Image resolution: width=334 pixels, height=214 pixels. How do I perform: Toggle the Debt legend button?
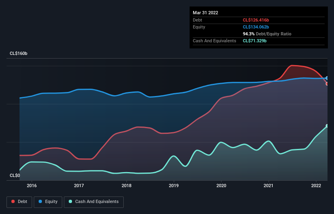[x=20, y=202]
